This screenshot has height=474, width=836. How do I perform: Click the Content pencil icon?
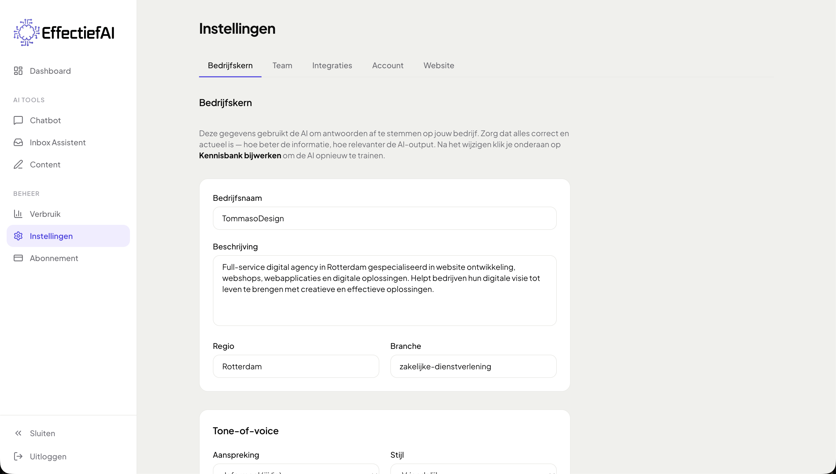(18, 165)
